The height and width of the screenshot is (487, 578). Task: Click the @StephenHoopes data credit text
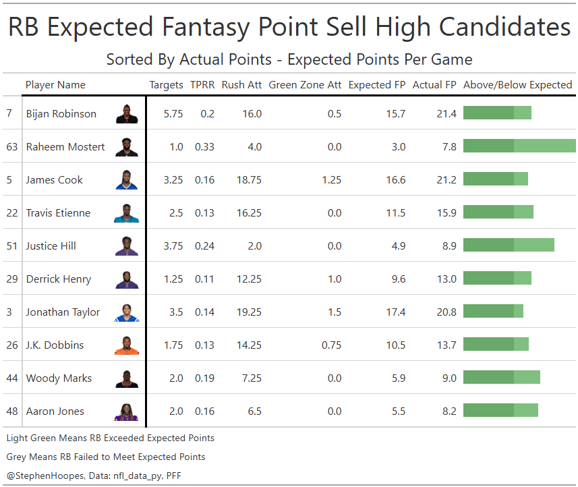[x=94, y=476]
